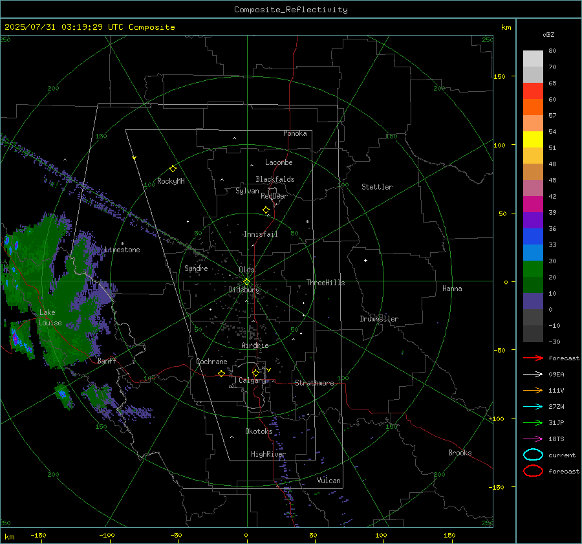Pick the purple 36-39 dBZ legend swatch
Screen dimensions: 582x544
pyautogui.click(x=533, y=221)
